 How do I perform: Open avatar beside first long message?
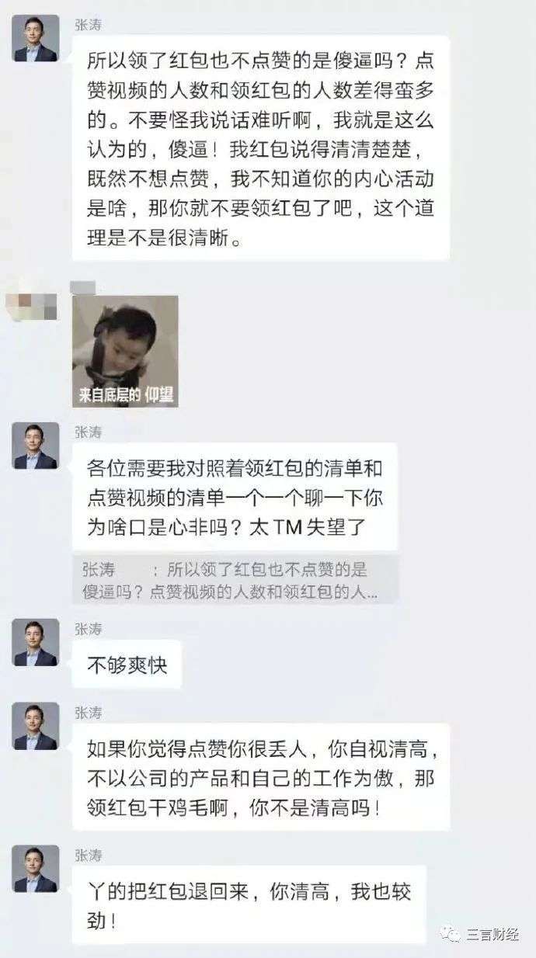click(36, 39)
